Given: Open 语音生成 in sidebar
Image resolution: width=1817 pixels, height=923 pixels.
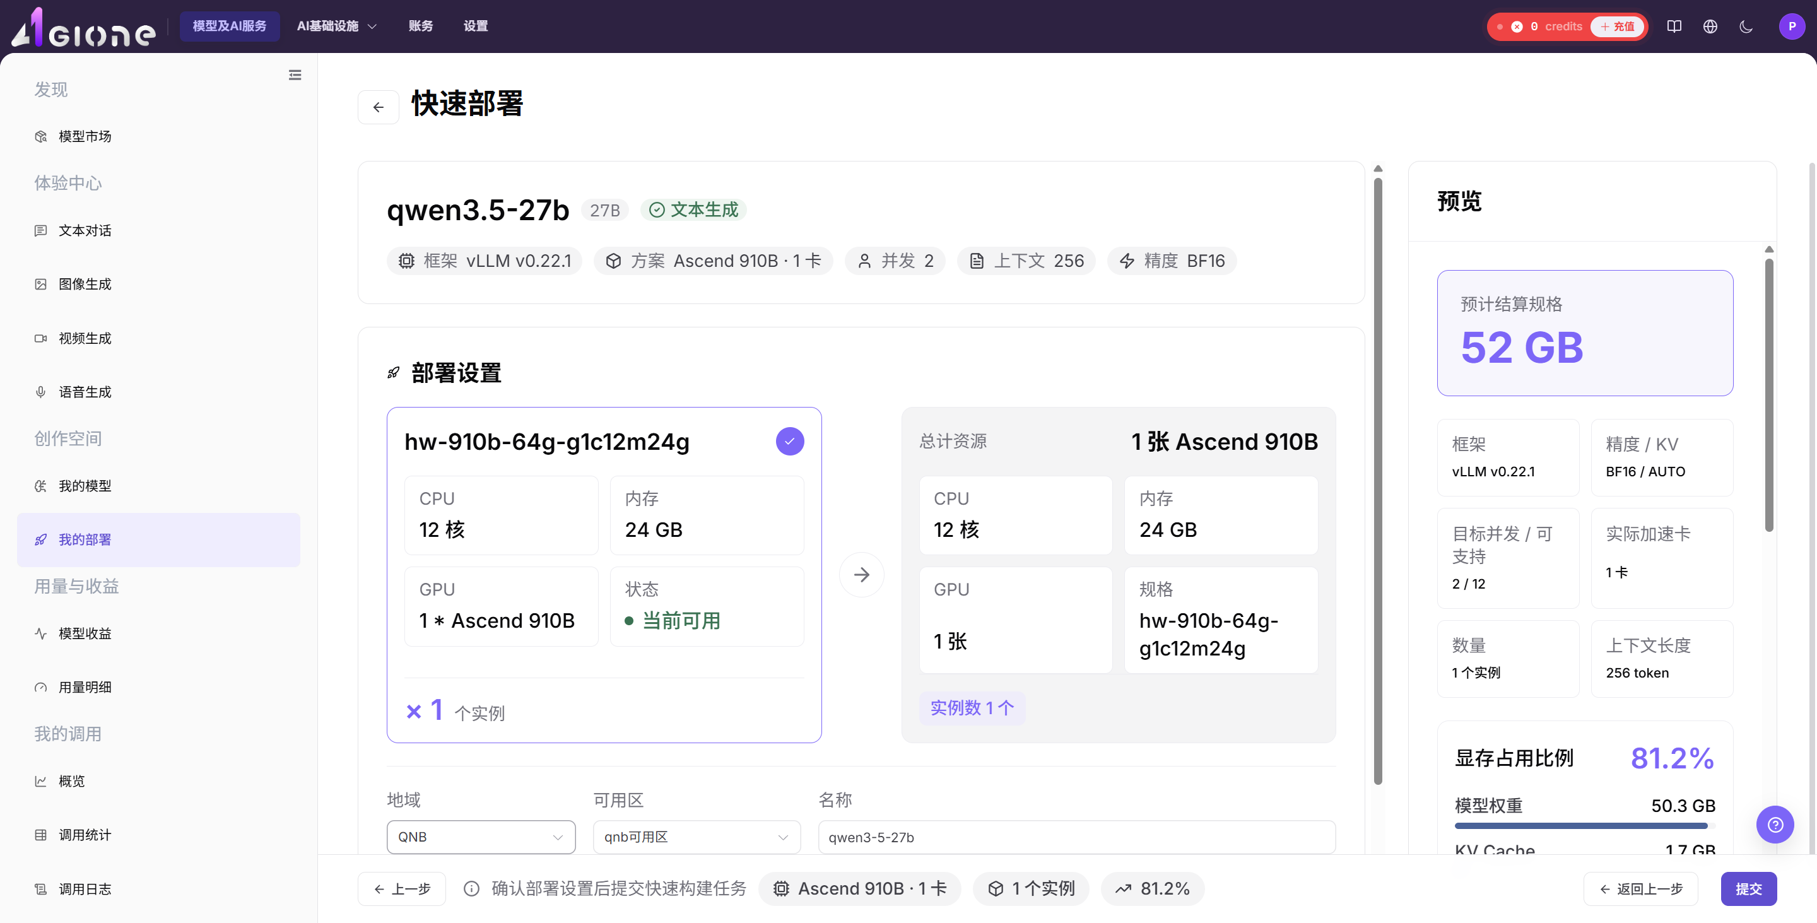Looking at the screenshot, I should [159, 392].
